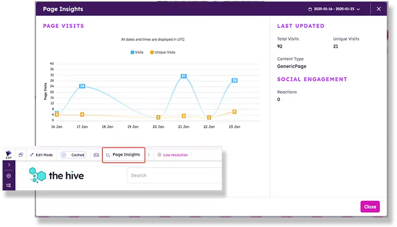Image resolution: width=397 pixels, height=227 pixels.
Task: Select the 28 visits data point on 23 Jan
Action: click(234, 80)
